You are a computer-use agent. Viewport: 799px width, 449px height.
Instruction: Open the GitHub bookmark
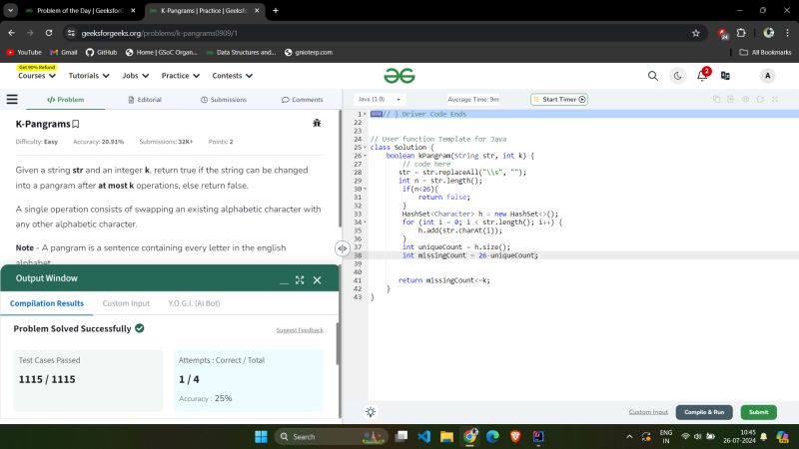pyautogui.click(x=101, y=52)
